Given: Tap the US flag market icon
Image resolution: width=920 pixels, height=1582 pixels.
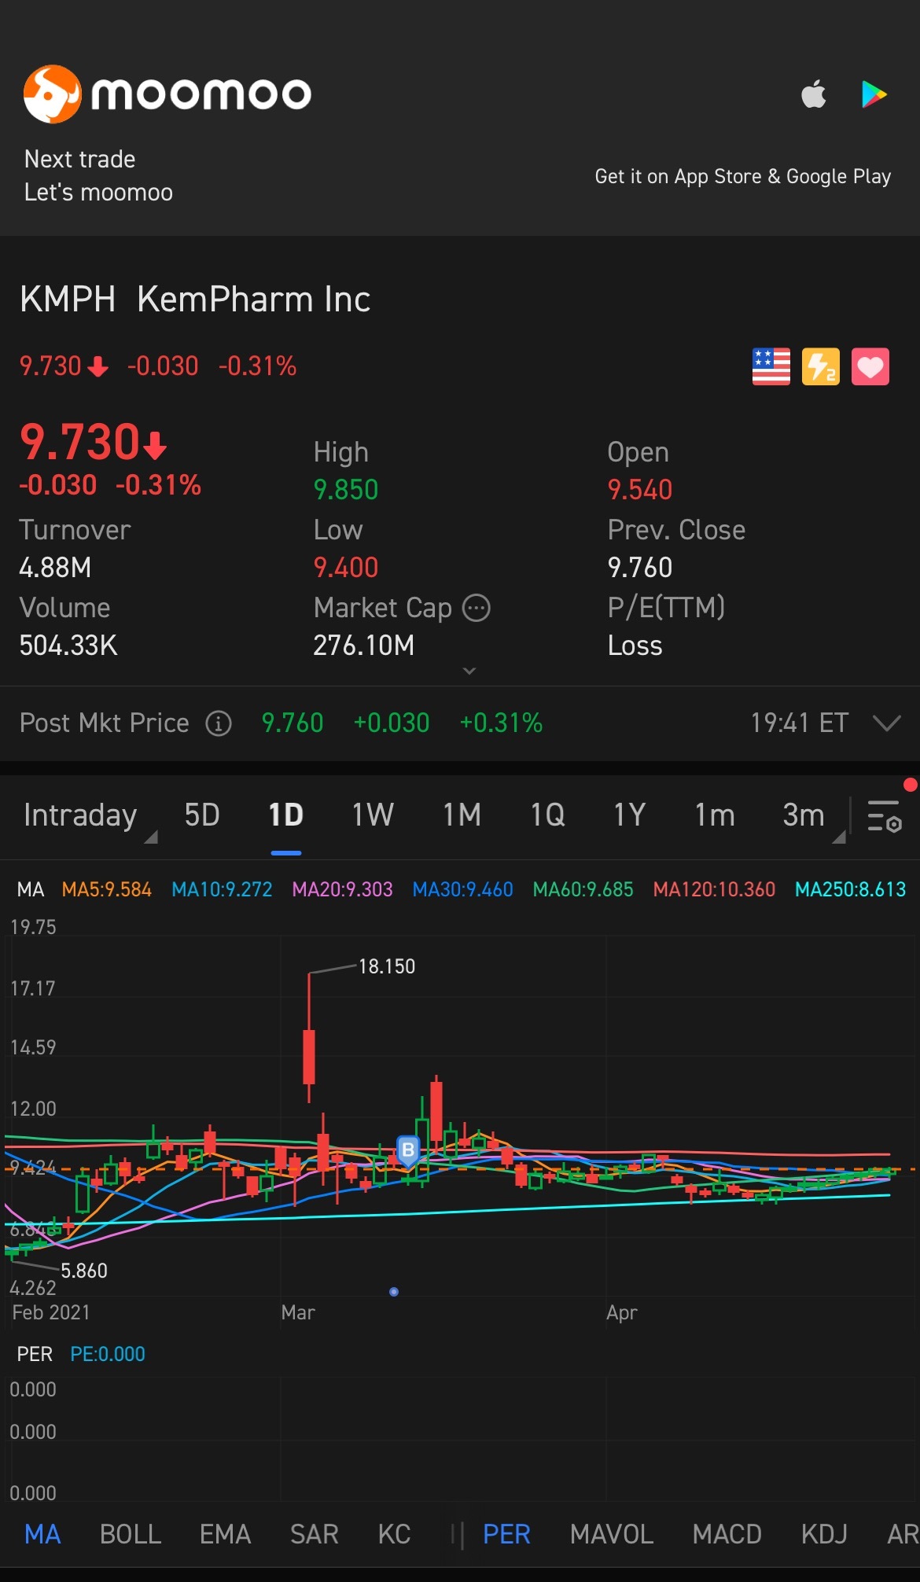Looking at the screenshot, I should tap(771, 366).
